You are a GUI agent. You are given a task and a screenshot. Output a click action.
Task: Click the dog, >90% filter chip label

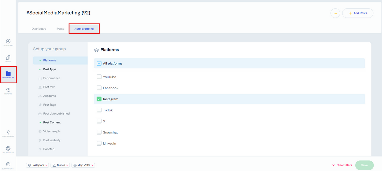coord(84,165)
